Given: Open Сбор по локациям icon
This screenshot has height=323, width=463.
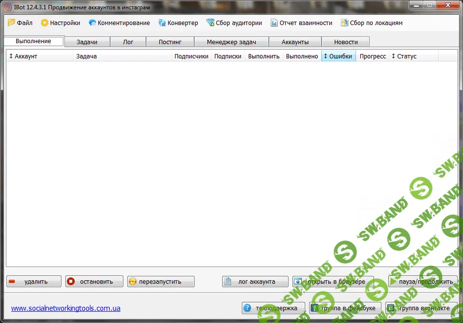Looking at the screenshot, I should coord(345,23).
